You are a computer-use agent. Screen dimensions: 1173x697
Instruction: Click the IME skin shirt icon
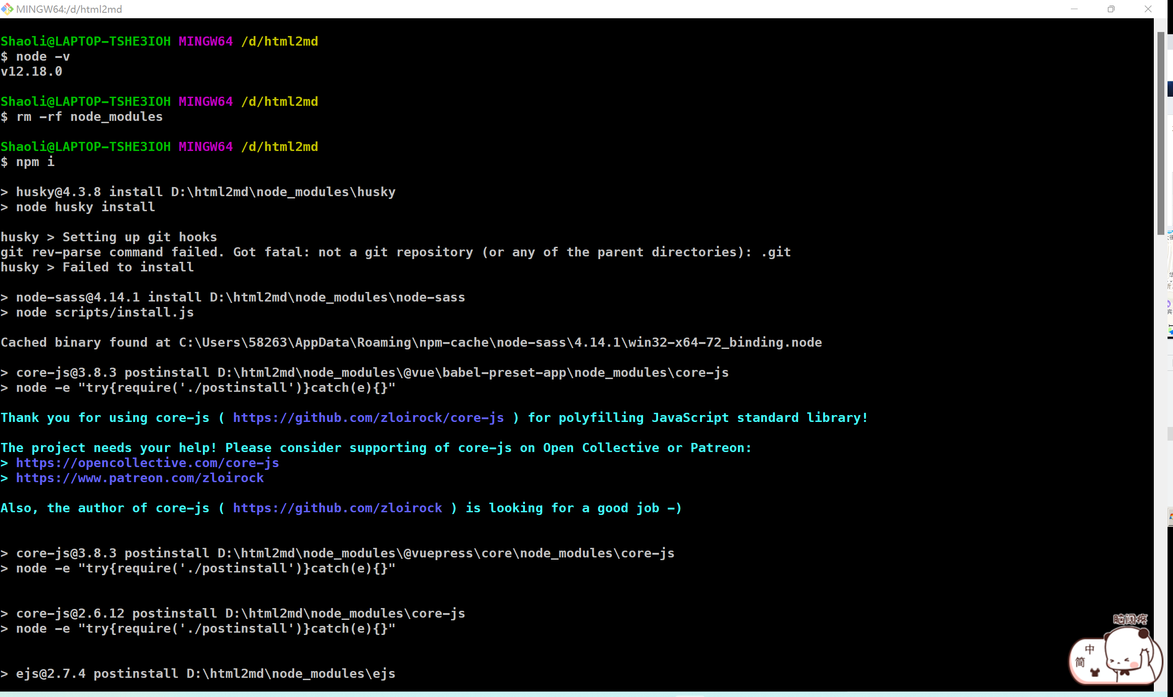1095,672
